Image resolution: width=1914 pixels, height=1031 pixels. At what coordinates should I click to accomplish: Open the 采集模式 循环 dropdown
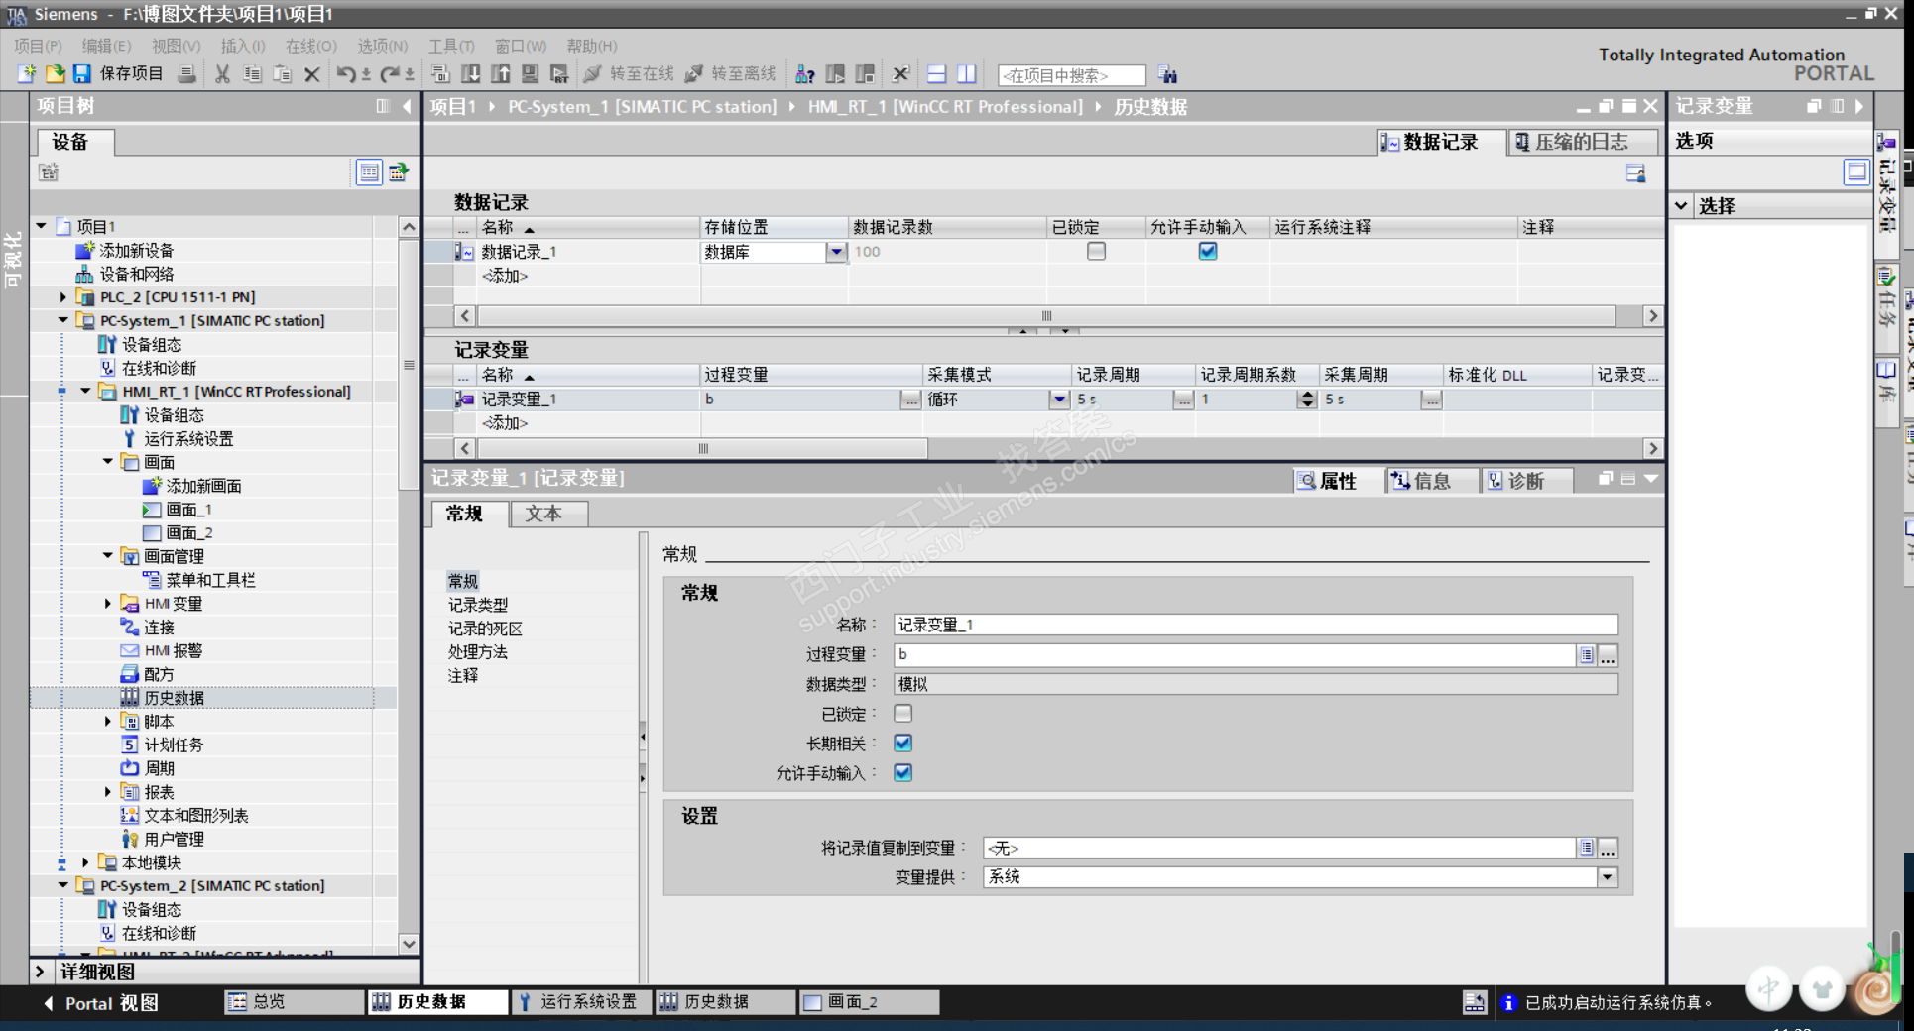[x=1059, y=400]
